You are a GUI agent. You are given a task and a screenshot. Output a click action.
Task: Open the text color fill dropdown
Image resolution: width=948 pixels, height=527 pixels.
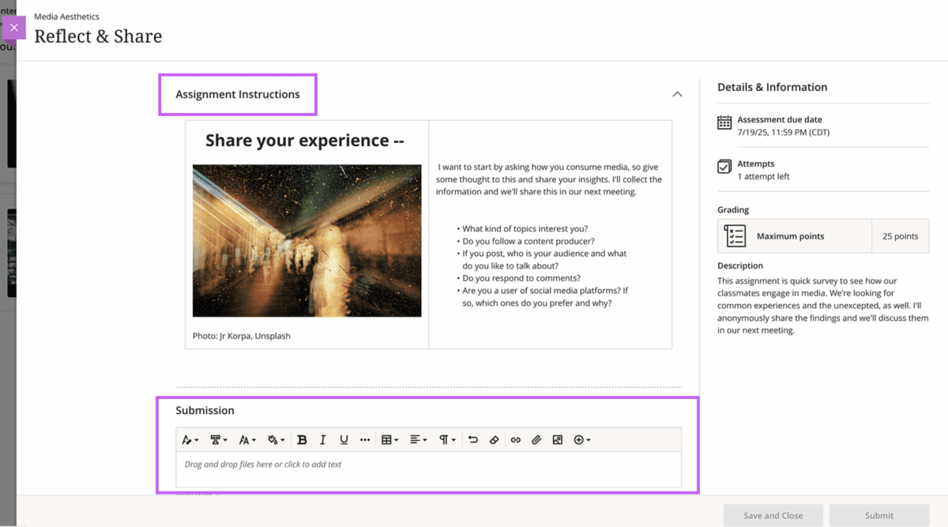[x=276, y=440]
